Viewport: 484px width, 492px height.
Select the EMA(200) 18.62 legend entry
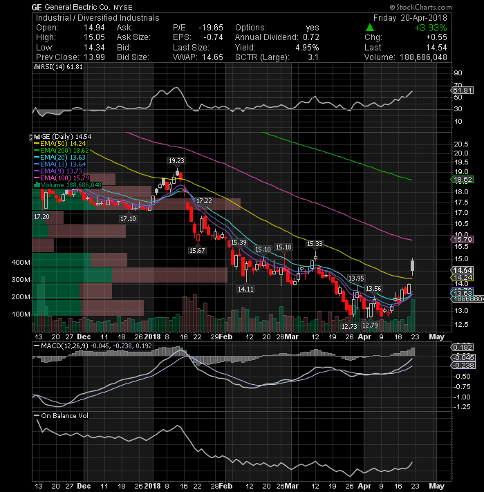[x=62, y=151]
